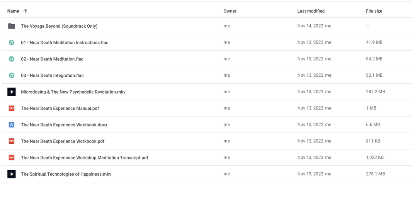Sort by Last modified column header
This screenshot has width=412, height=205.
(x=311, y=11)
